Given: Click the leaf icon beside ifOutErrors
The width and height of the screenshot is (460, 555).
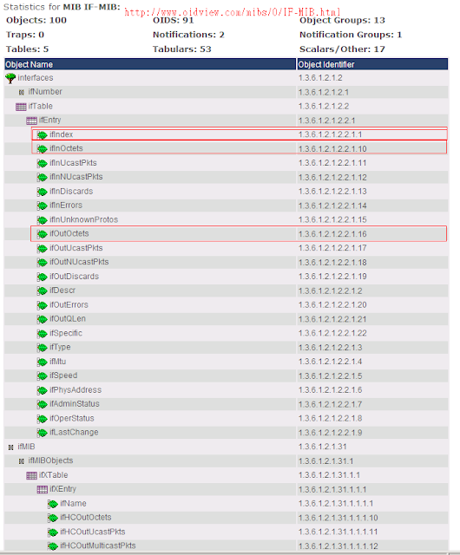Looking at the screenshot, I should click(x=43, y=305).
